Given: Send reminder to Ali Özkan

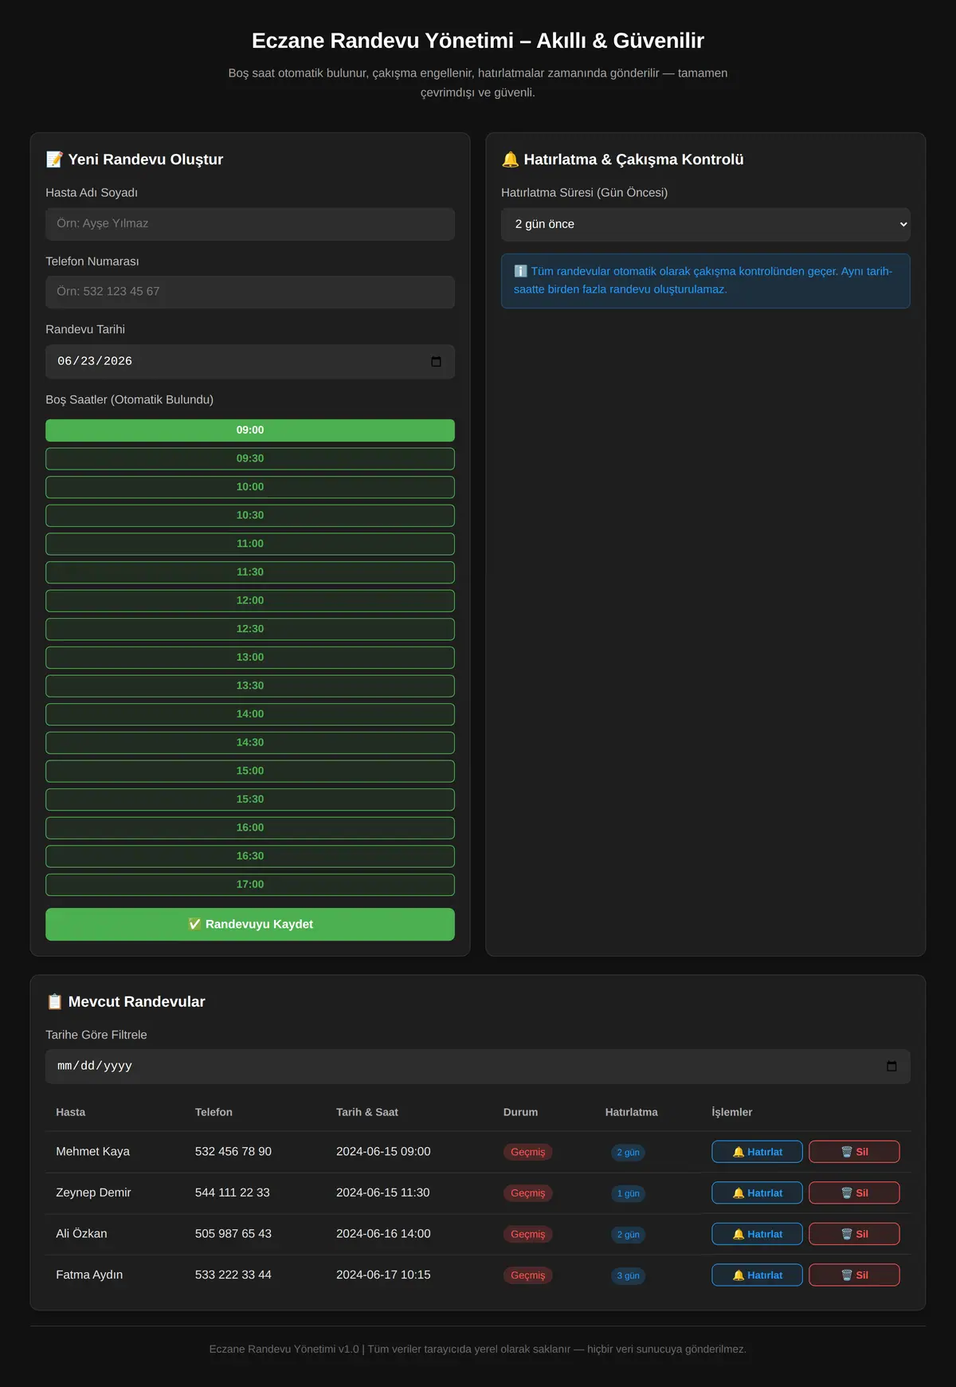Looking at the screenshot, I should tap(757, 1234).
